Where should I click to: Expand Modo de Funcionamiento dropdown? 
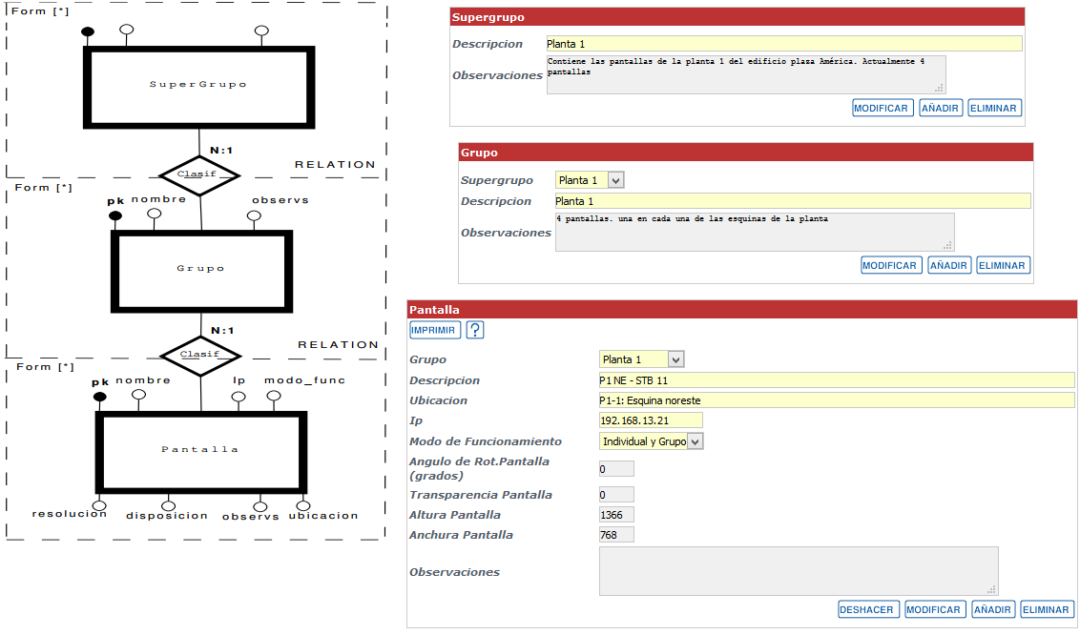click(651, 441)
